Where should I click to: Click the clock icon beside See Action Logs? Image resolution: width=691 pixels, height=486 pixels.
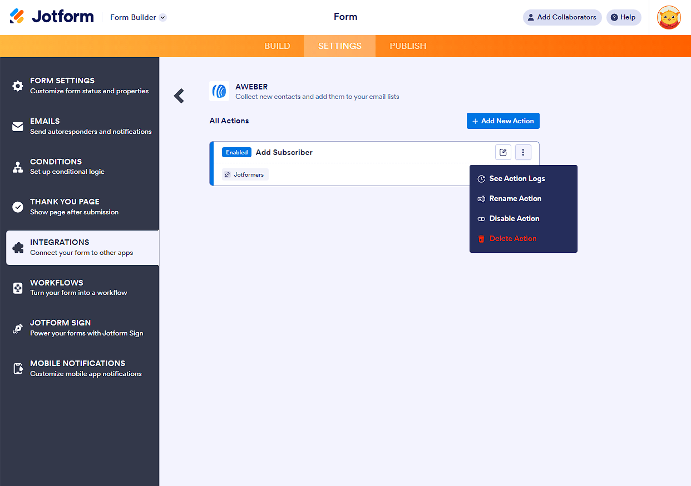point(481,179)
